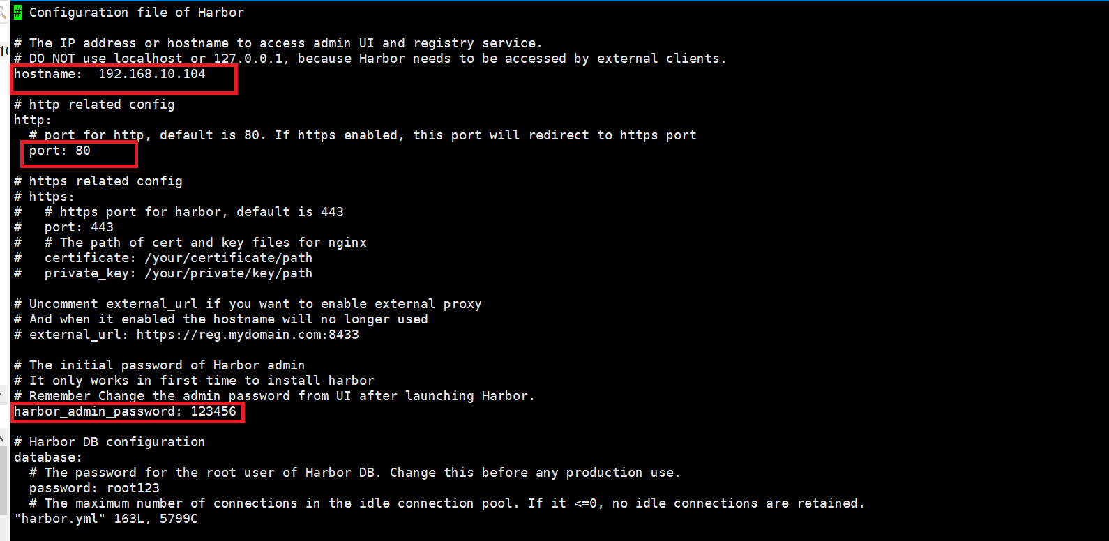Click the commented '# https:' line
This screenshot has height=541, width=1109.
click(44, 197)
